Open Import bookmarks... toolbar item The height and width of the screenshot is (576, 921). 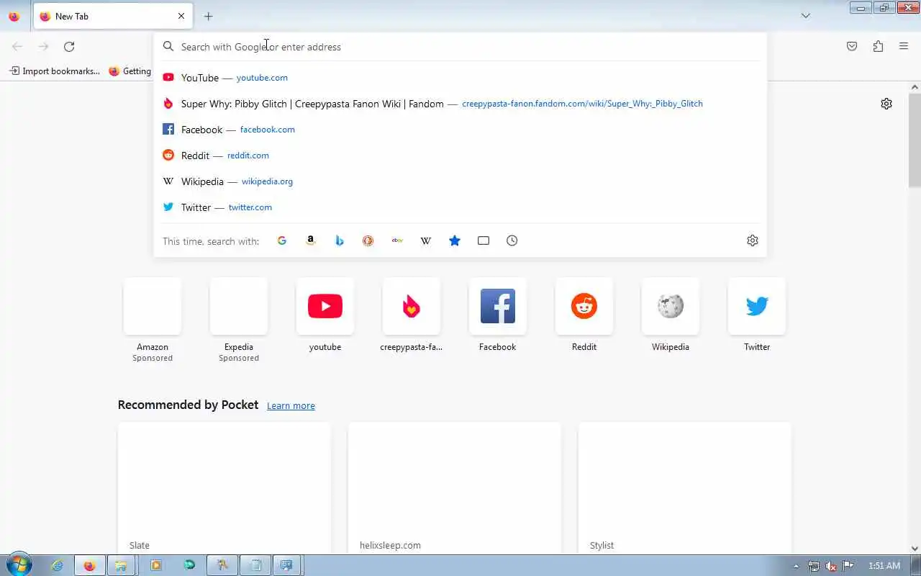pyautogui.click(x=55, y=71)
